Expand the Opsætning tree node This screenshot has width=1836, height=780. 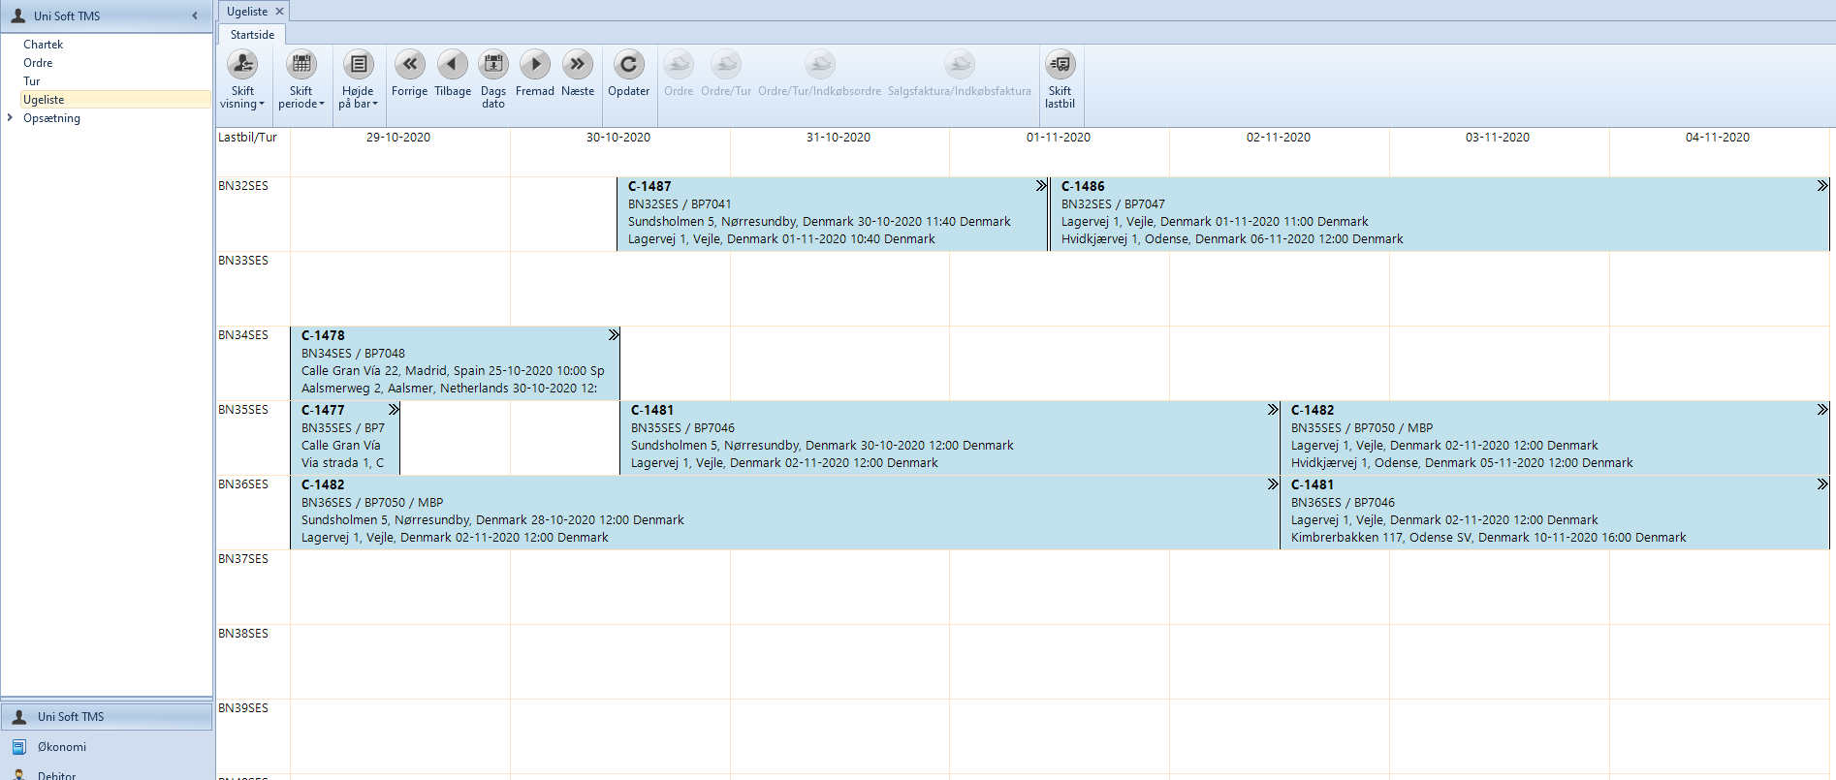(10, 118)
